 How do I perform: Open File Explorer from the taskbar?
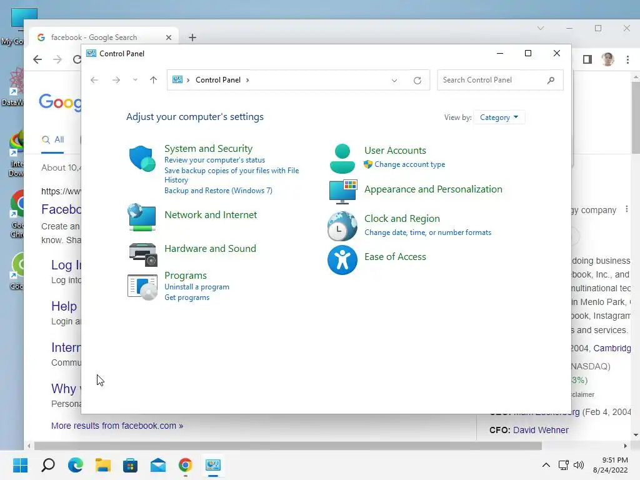click(x=103, y=465)
